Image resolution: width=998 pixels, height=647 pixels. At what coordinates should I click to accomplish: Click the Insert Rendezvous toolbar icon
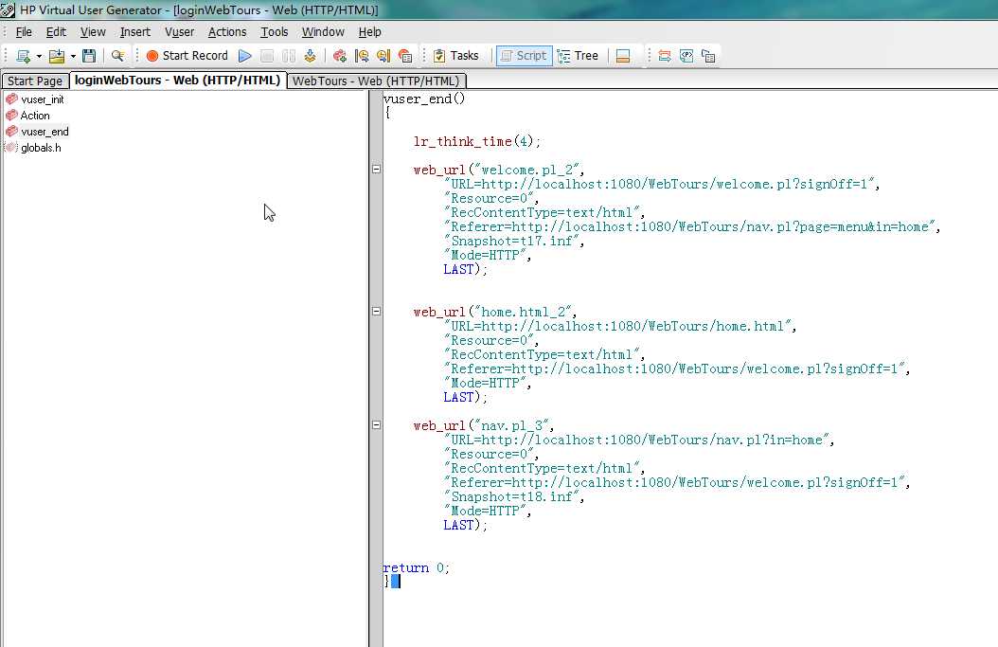[340, 56]
